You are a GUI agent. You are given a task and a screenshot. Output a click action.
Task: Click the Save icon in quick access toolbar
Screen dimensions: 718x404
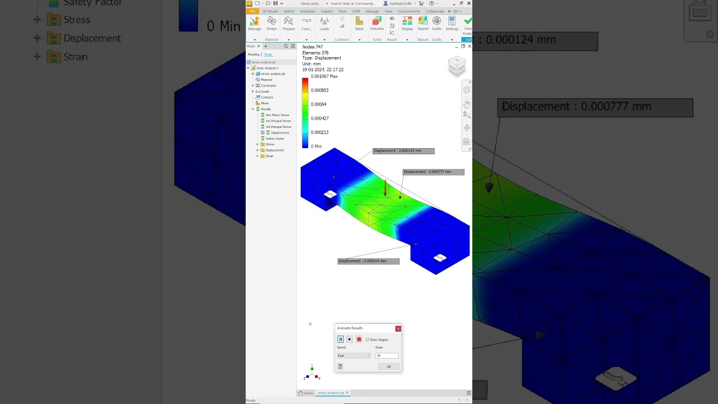point(275,3)
